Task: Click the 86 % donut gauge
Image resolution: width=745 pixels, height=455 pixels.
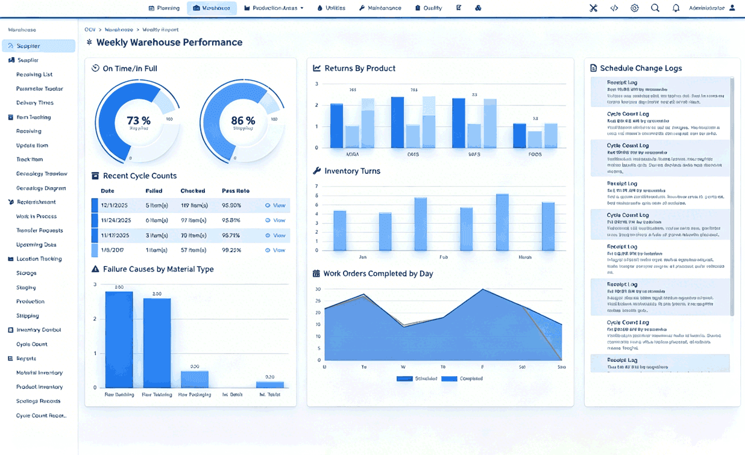Action: (x=242, y=122)
